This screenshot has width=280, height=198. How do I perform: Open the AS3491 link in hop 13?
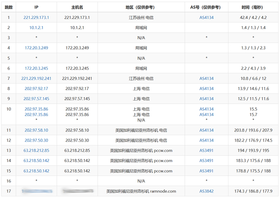[206, 151]
